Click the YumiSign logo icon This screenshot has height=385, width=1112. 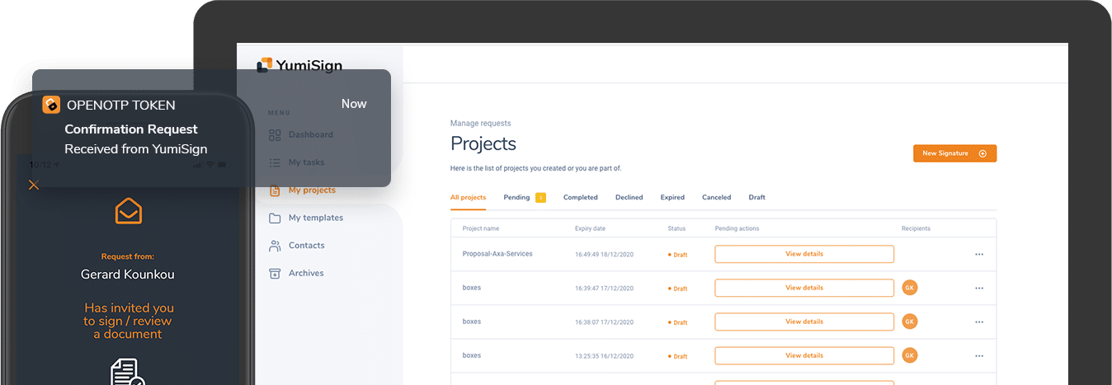click(264, 65)
